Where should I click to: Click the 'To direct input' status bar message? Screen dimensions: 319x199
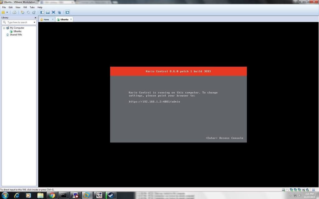tap(27, 190)
